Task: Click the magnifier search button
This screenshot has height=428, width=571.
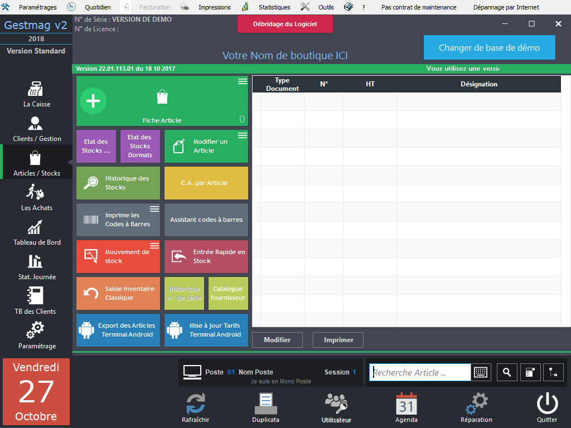Action: point(506,372)
